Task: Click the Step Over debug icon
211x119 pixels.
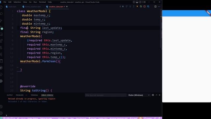Action: 127,7
